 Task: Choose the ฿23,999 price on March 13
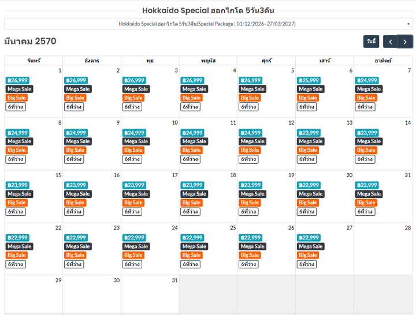tap(309, 133)
